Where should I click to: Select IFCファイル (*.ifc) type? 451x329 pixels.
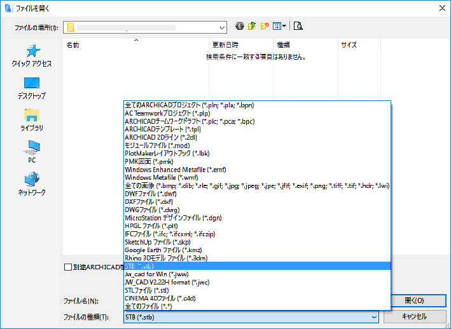257,234
